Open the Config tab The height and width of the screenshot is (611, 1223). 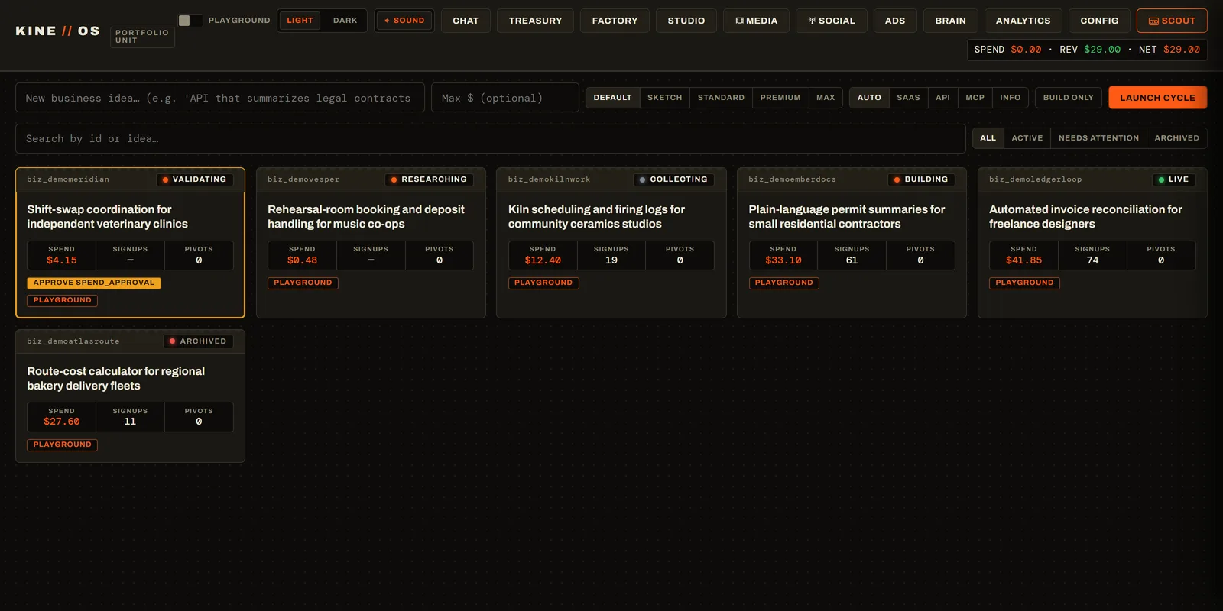click(x=1099, y=21)
